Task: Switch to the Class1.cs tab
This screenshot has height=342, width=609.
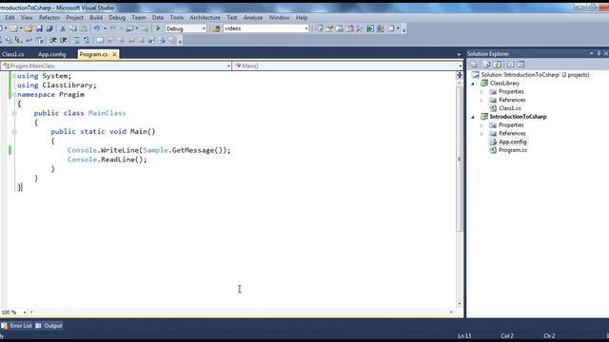Action: [12, 55]
